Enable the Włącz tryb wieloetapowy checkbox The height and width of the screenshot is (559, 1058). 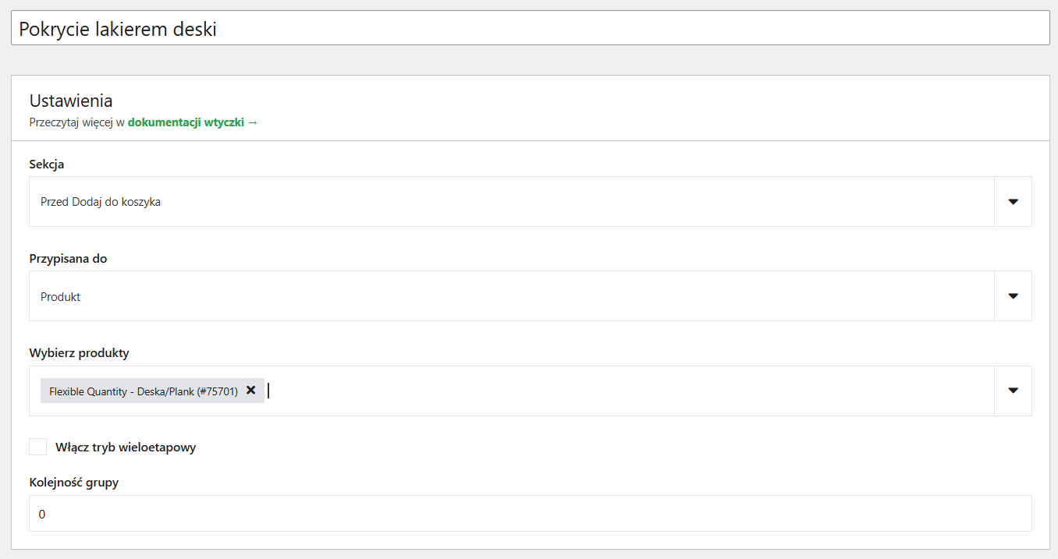[x=37, y=447]
